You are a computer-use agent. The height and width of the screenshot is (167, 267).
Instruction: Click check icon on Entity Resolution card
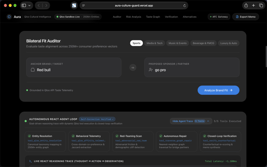29,136
